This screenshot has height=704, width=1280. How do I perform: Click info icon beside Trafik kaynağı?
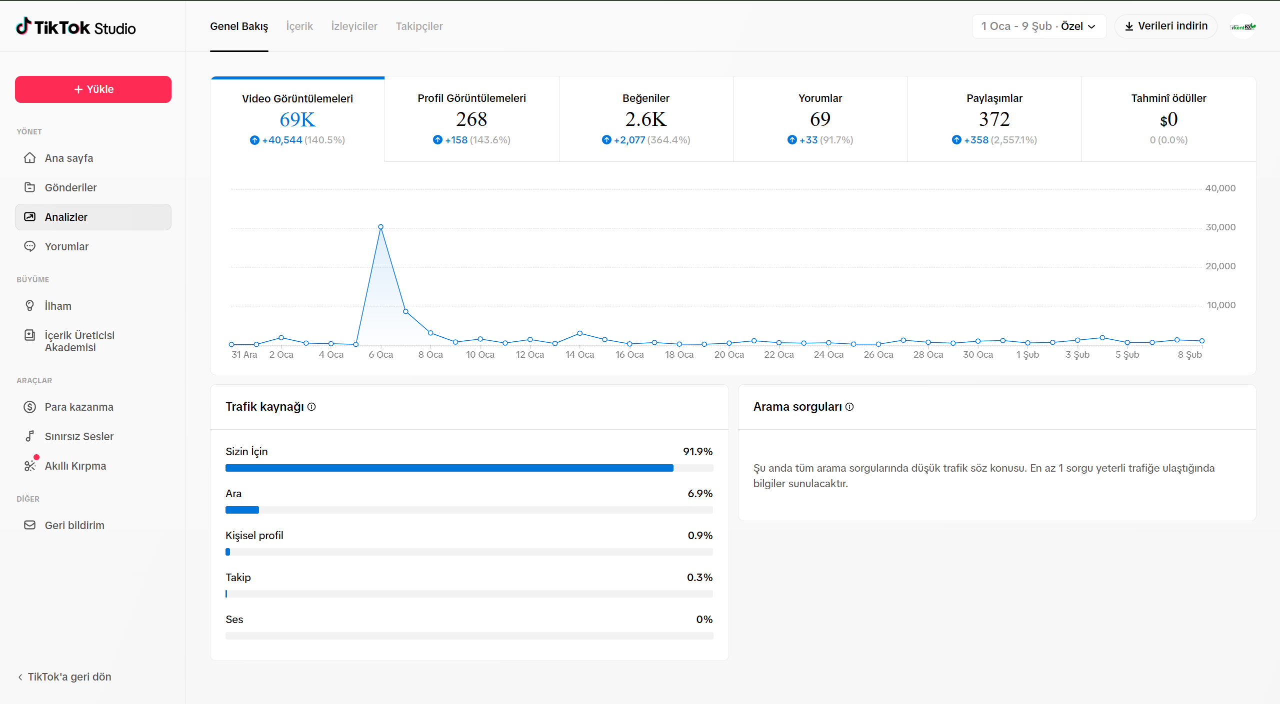click(x=311, y=407)
